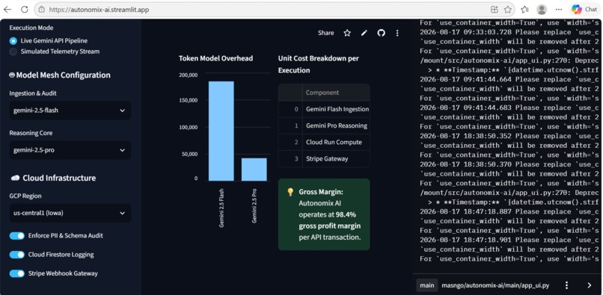
Task: Open the Copilot Chat button
Action: tap(584, 9)
